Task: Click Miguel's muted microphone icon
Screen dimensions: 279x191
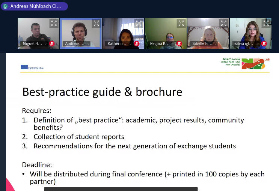Action: (52, 43)
